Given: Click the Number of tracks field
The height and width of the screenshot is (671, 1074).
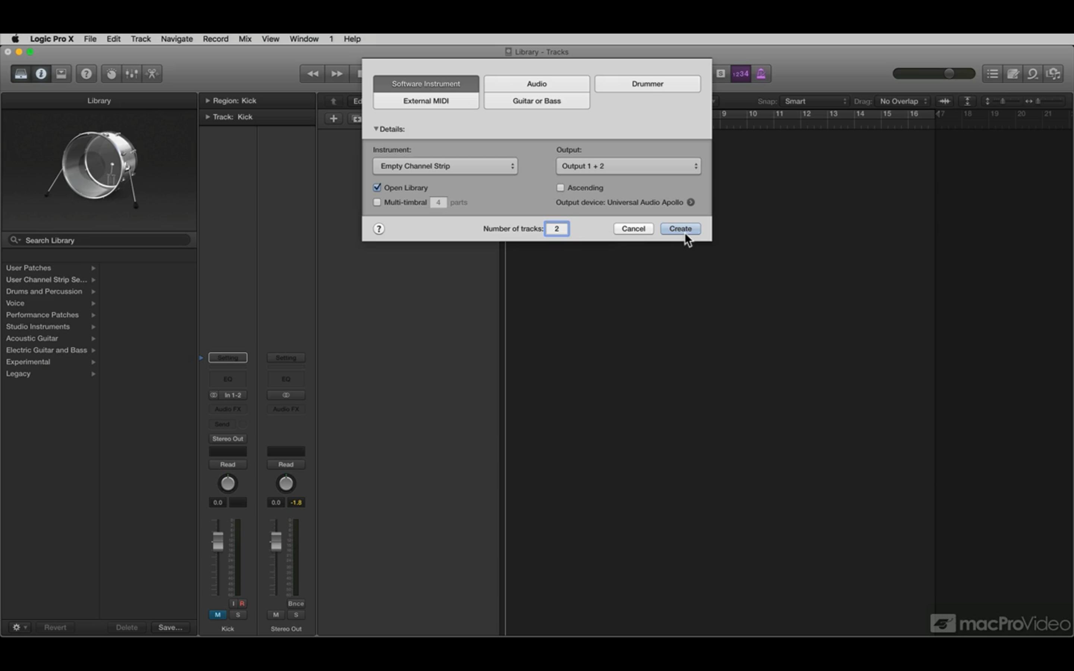Looking at the screenshot, I should (x=556, y=229).
